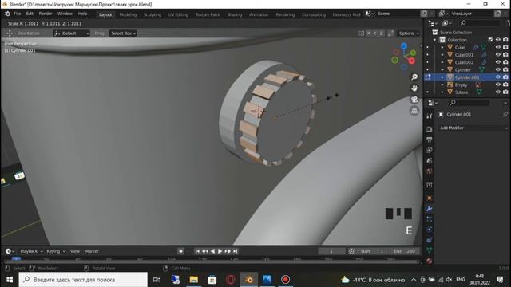Play the animation in timeline
Viewport: 511px width, 287px height.
[220, 251]
